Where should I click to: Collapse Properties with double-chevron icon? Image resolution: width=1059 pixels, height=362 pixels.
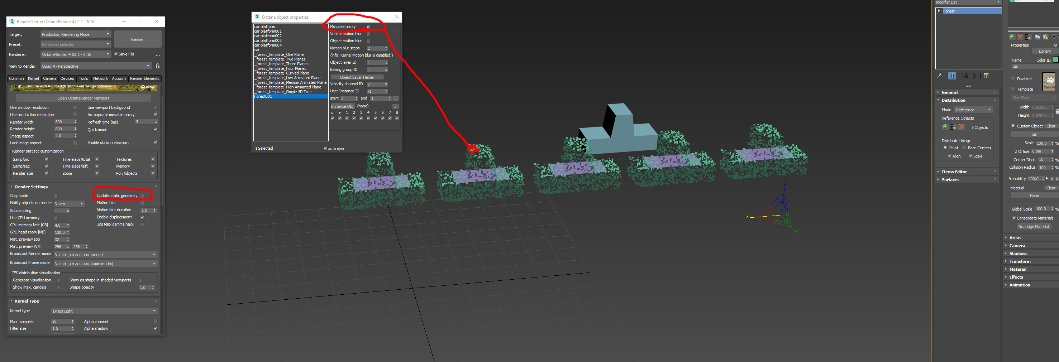1055,45
